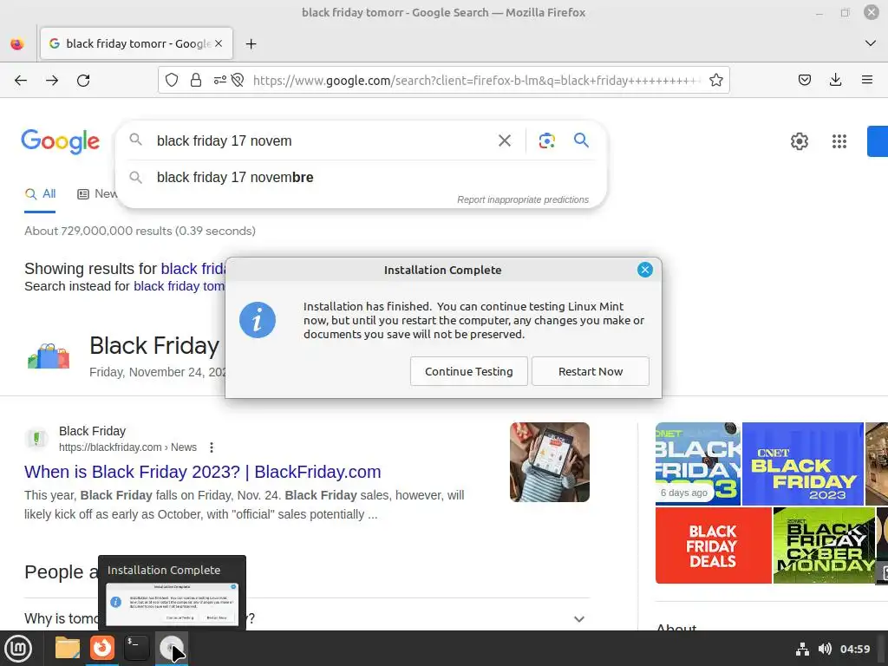Viewport: 888px width, 666px height.
Task: Clear the Google search box text
Action: pos(505,140)
